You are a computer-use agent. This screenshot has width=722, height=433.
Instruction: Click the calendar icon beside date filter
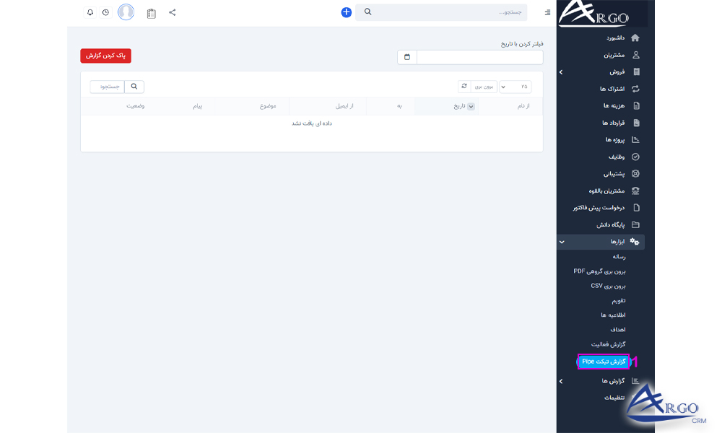coord(407,57)
